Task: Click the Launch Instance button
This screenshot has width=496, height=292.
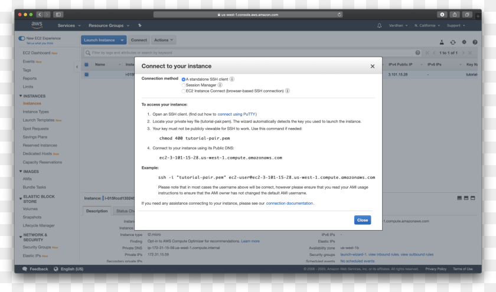Action: click(x=99, y=40)
